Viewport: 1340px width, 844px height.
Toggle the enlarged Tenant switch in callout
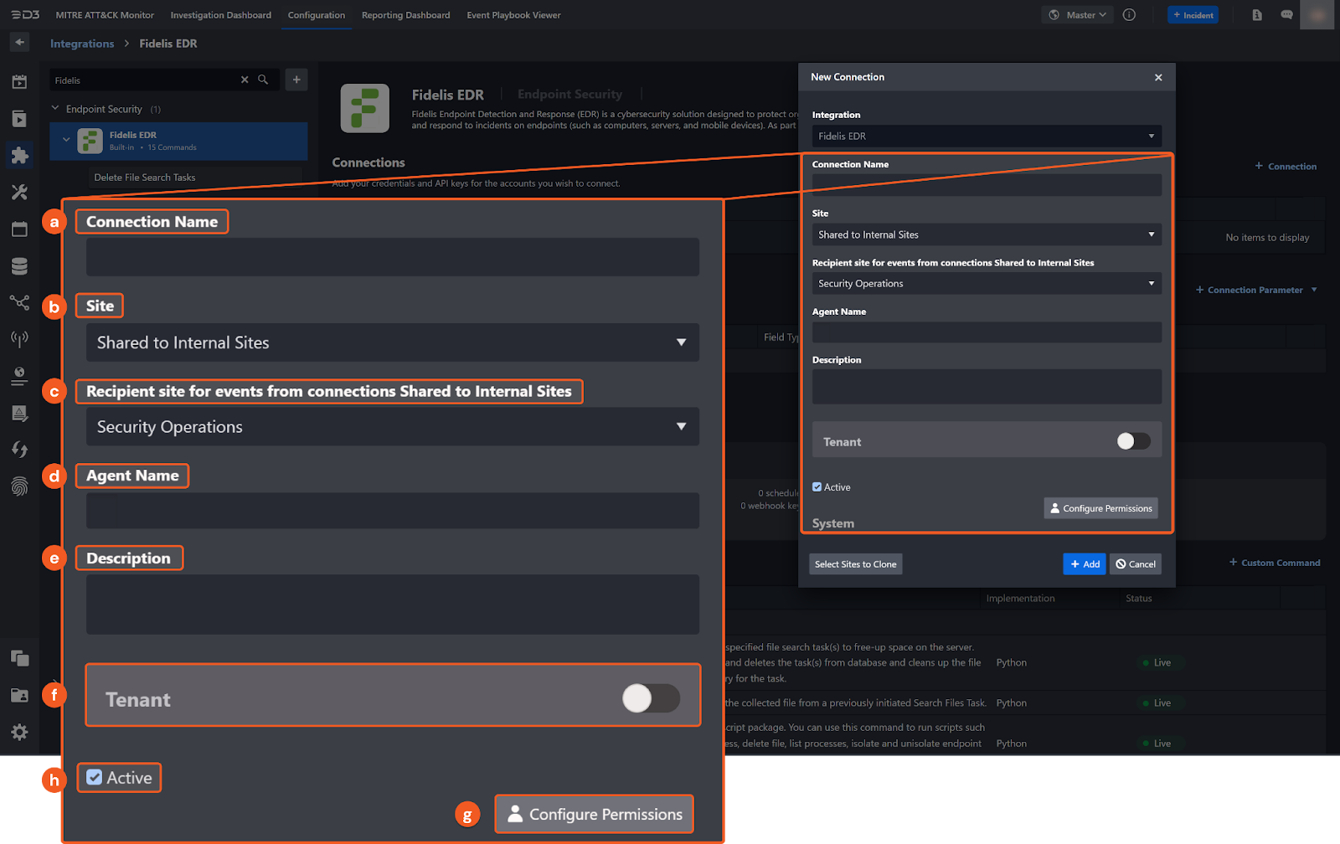pyautogui.click(x=651, y=698)
